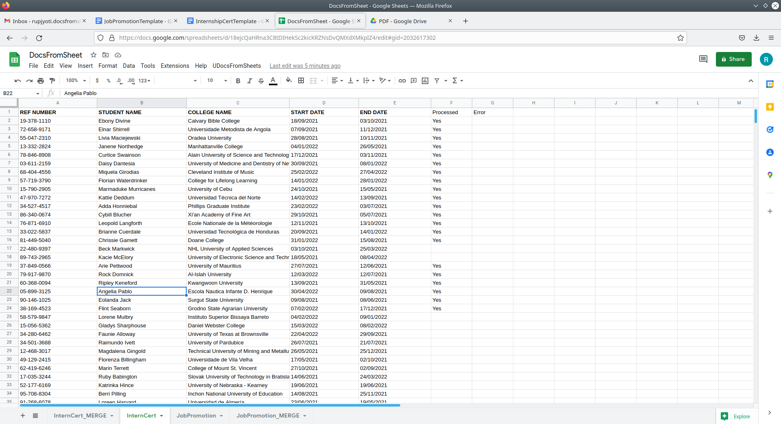Open the File menu
The image size is (781, 424).
click(x=33, y=66)
